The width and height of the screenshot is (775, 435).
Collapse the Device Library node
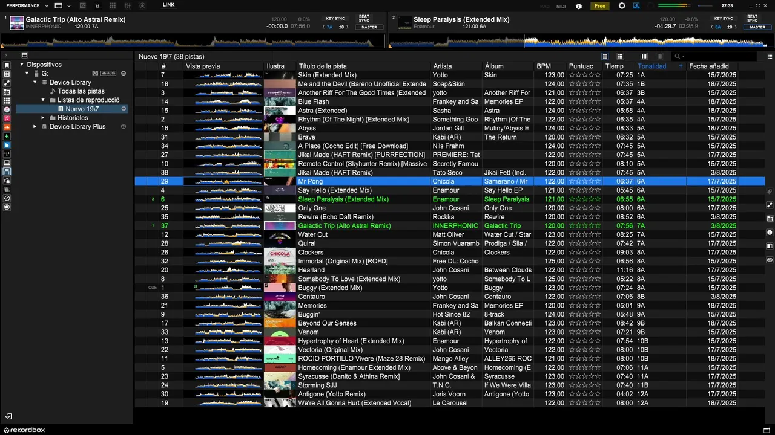pyautogui.click(x=35, y=82)
